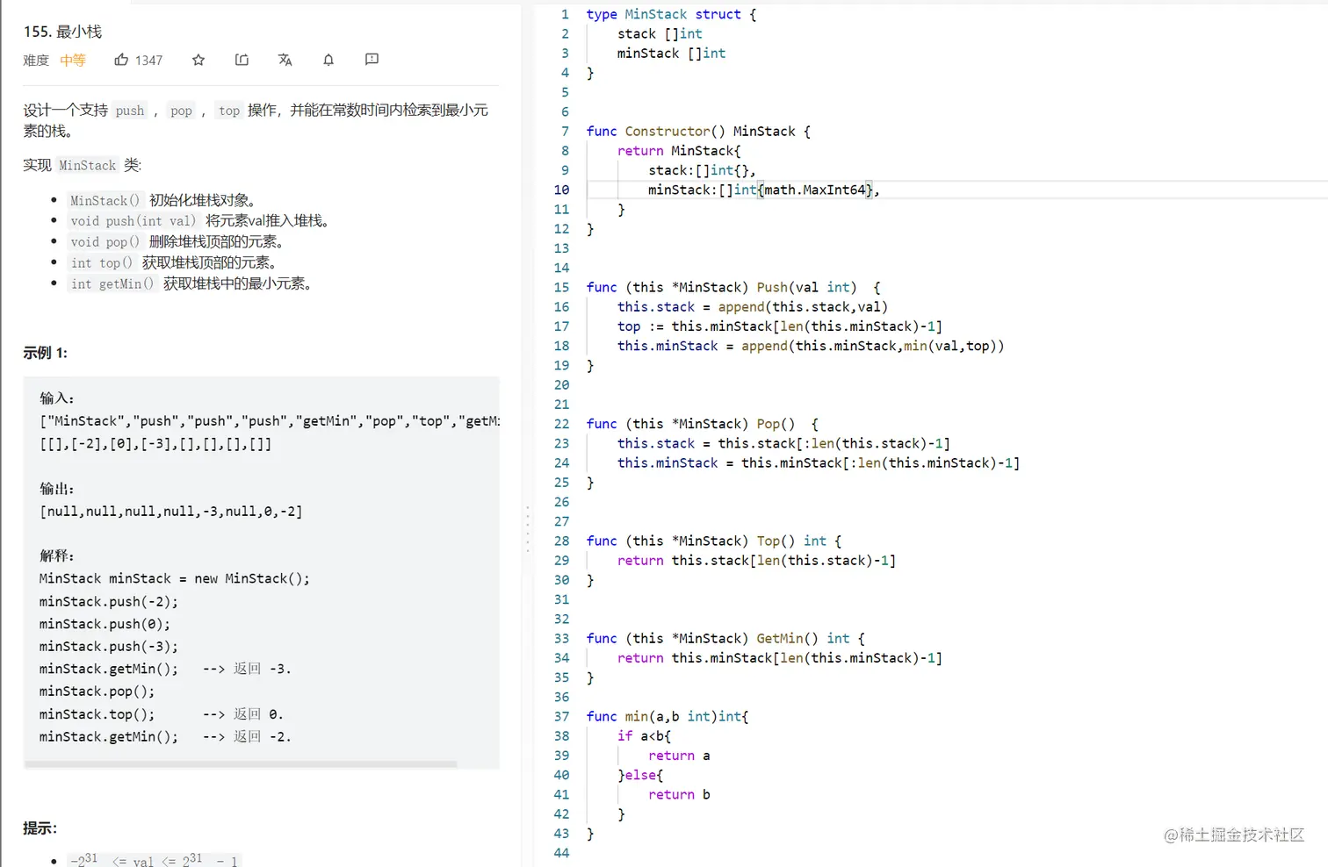Click the example input line [[],[-2],[0],[-3],[],[],[],[]]
Viewport: 1328px width, 867px height.
tap(155, 444)
